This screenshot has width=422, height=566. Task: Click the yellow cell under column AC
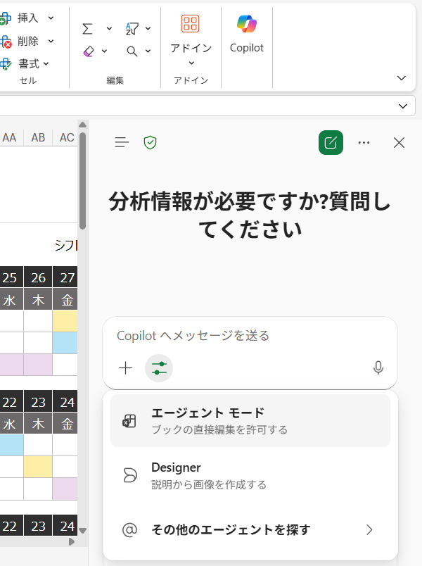pyautogui.click(x=67, y=322)
